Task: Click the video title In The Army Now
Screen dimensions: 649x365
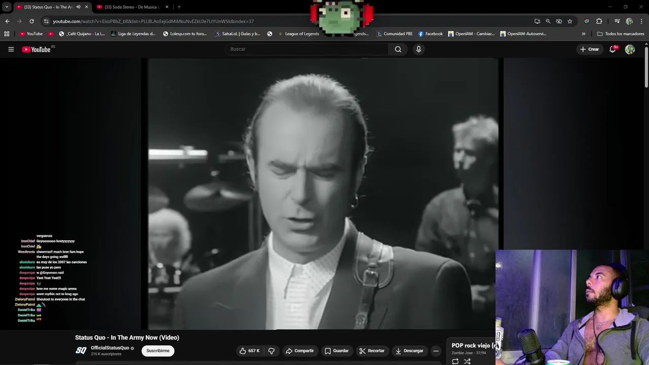Action: click(127, 338)
